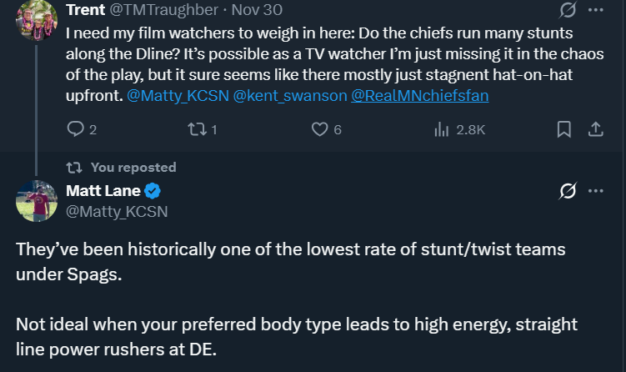
Task: View analytics for Trent's tweet
Action: [x=443, y=129]
